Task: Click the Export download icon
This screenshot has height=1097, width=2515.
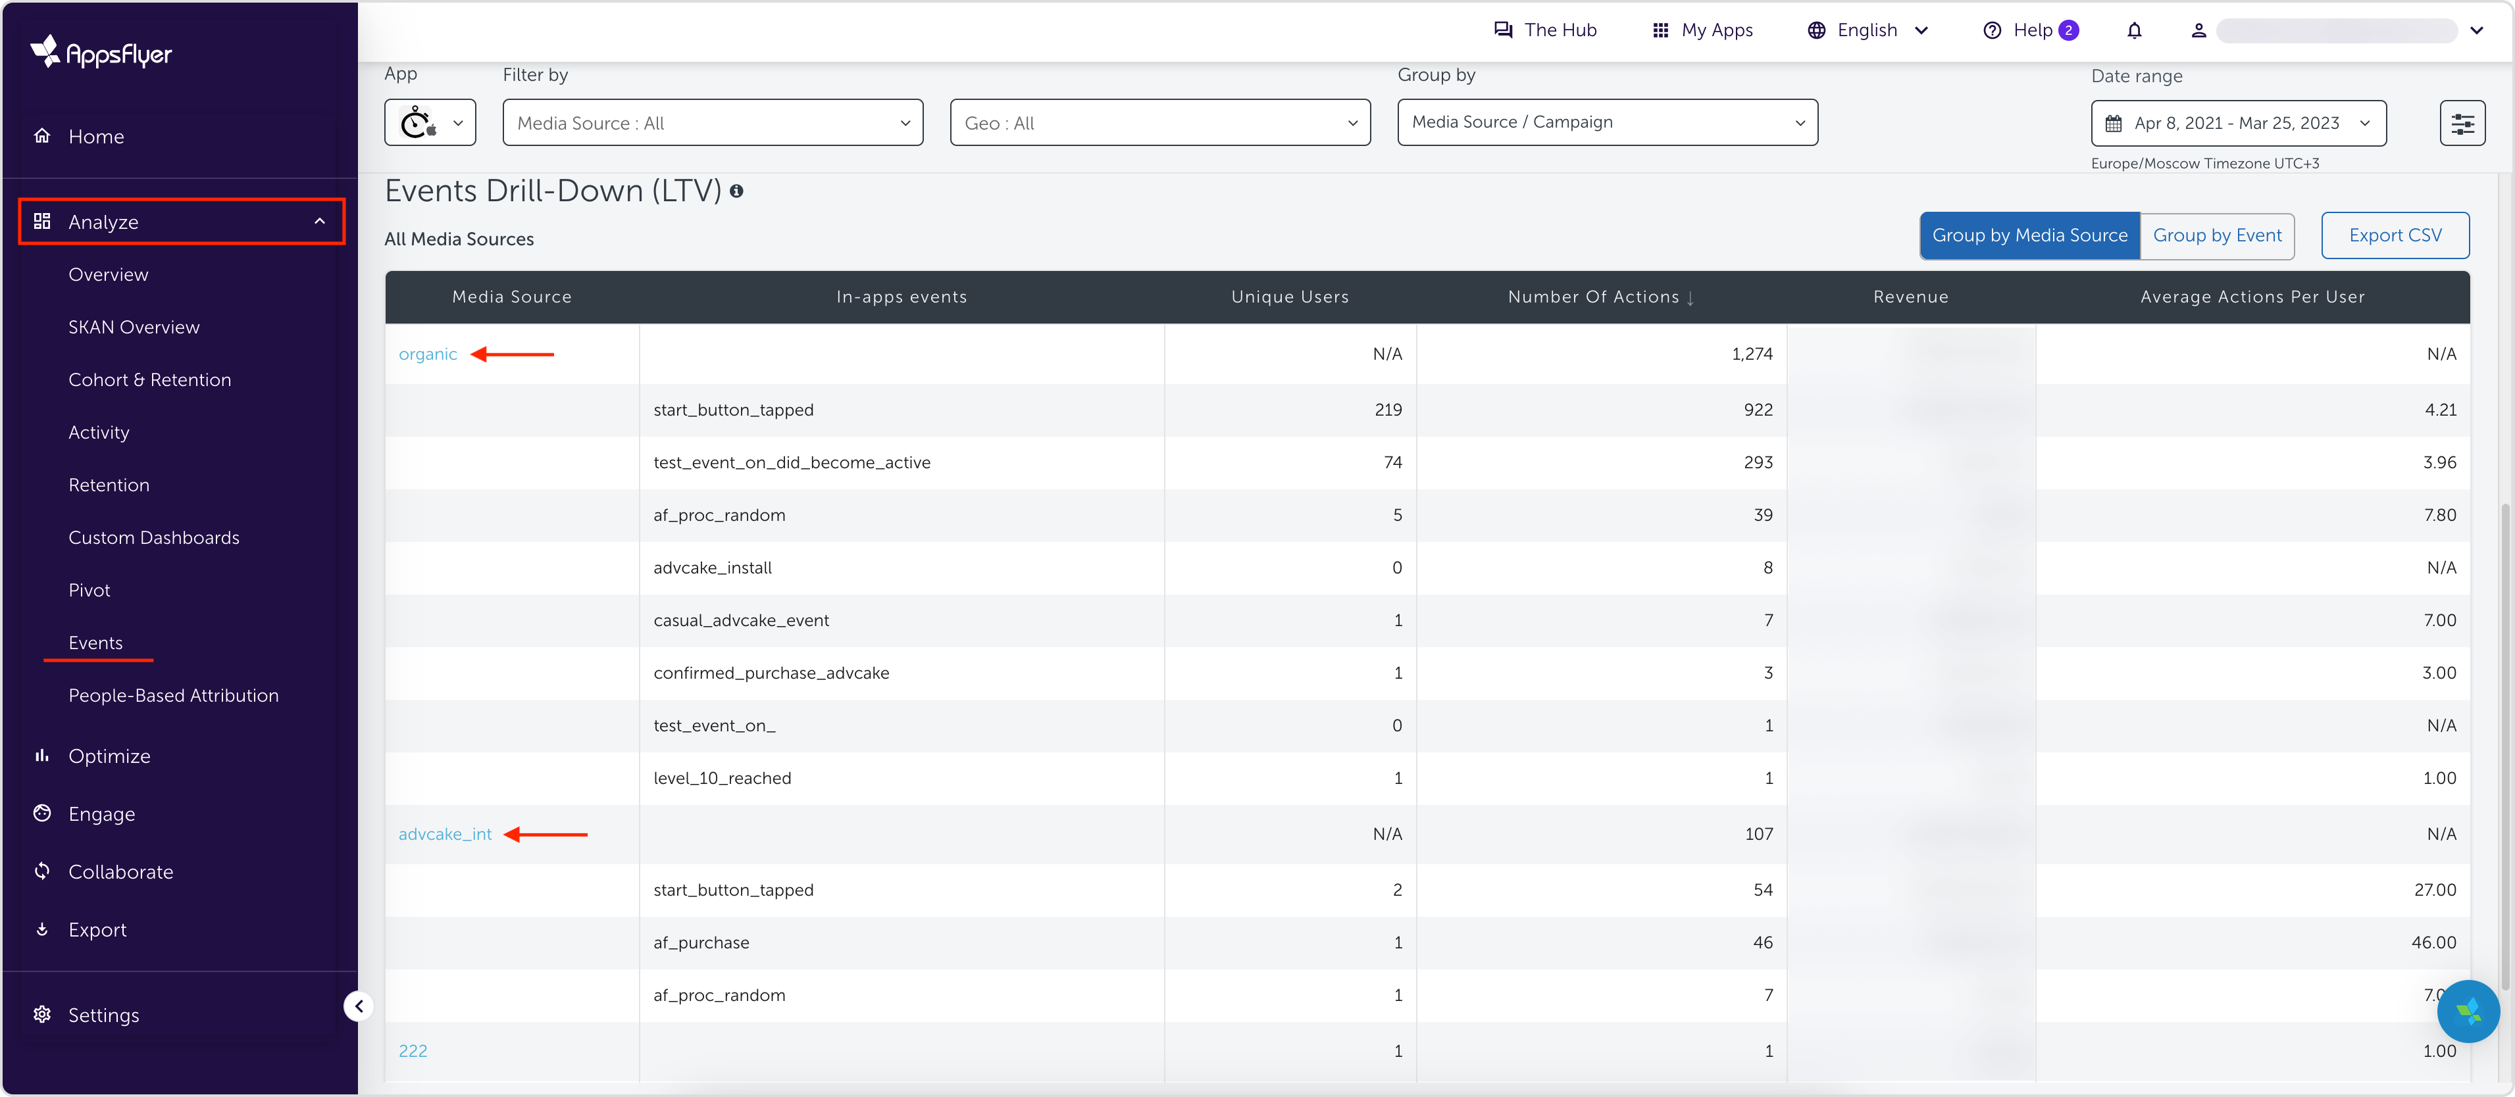Action: pyautogui.click(x=42, y=929)
